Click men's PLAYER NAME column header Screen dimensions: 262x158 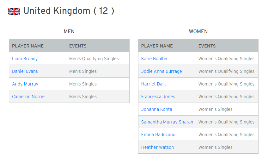[28, 46]
